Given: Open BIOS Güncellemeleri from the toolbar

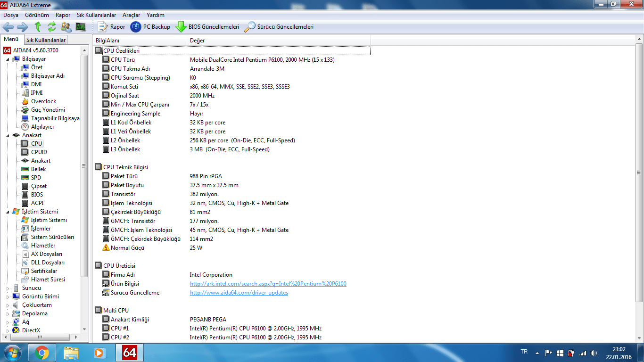Looking at the screenshot, I should [207, 27].
